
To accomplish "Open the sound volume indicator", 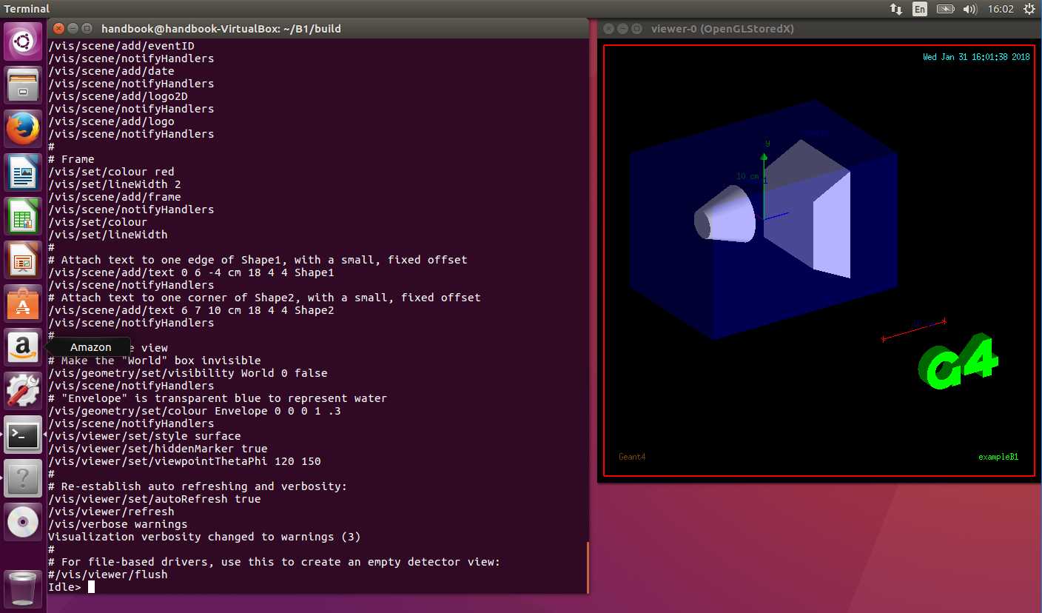I will (970, 9).
